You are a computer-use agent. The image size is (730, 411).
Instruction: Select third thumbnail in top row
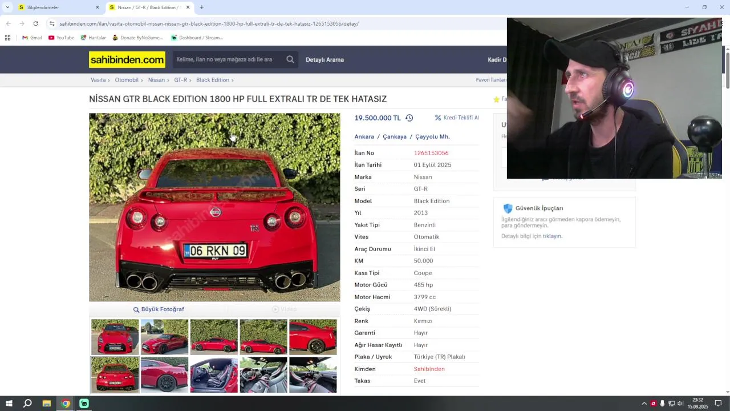click(214, 337)
